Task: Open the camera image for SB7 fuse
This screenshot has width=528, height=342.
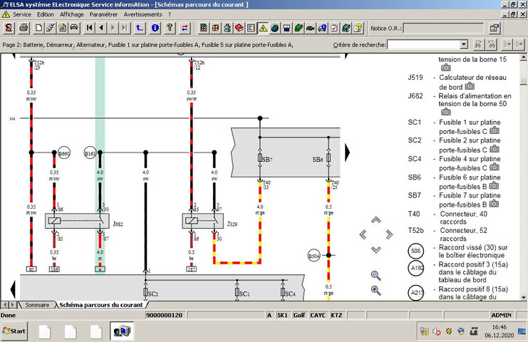Action: tap(494, 203)
